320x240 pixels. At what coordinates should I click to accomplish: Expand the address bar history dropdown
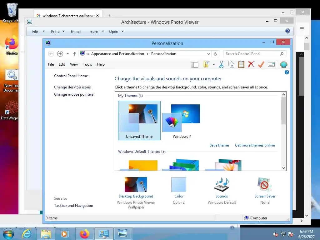pyautogui.click(x=208, y=54)
